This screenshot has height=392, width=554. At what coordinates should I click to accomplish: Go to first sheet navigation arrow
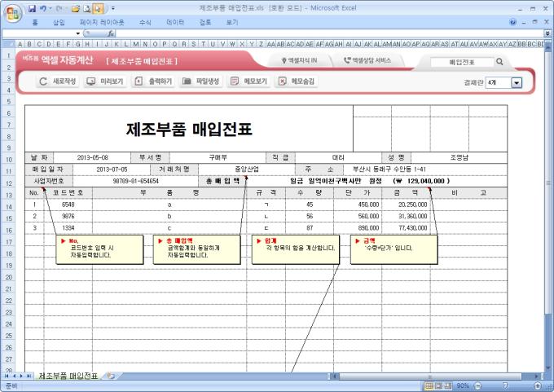pos(7,376)
